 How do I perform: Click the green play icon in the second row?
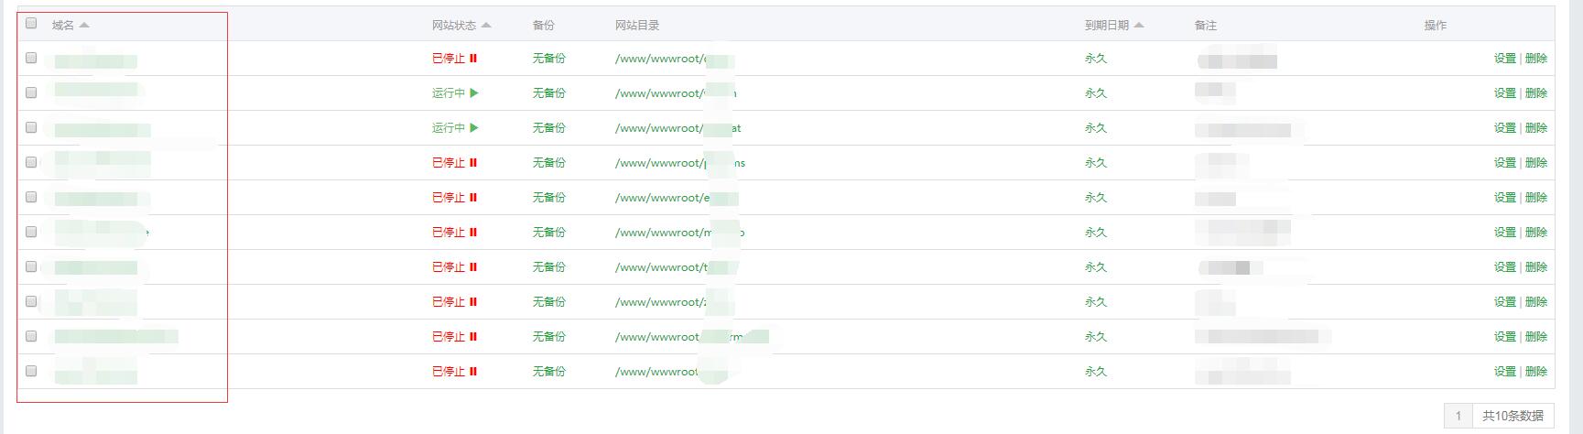coord(474,93)
